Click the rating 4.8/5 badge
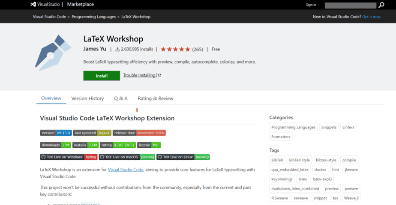396x205 pixels. 118,145
